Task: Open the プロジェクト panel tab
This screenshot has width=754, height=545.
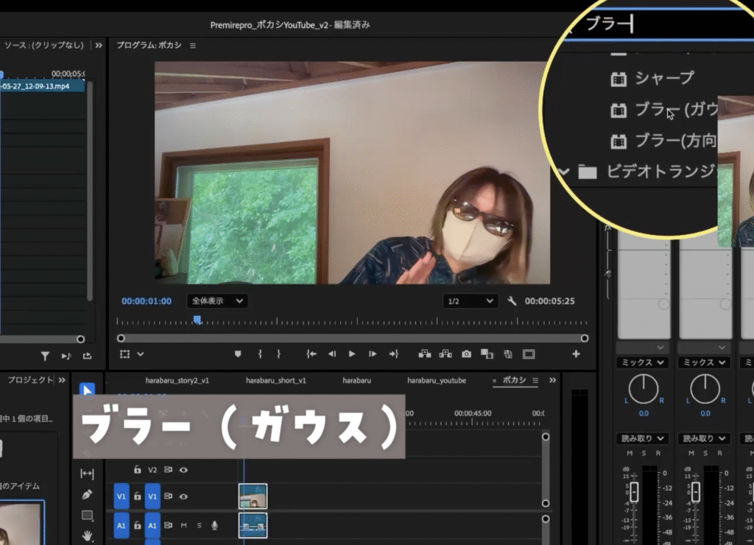Action: coord(29,380)
